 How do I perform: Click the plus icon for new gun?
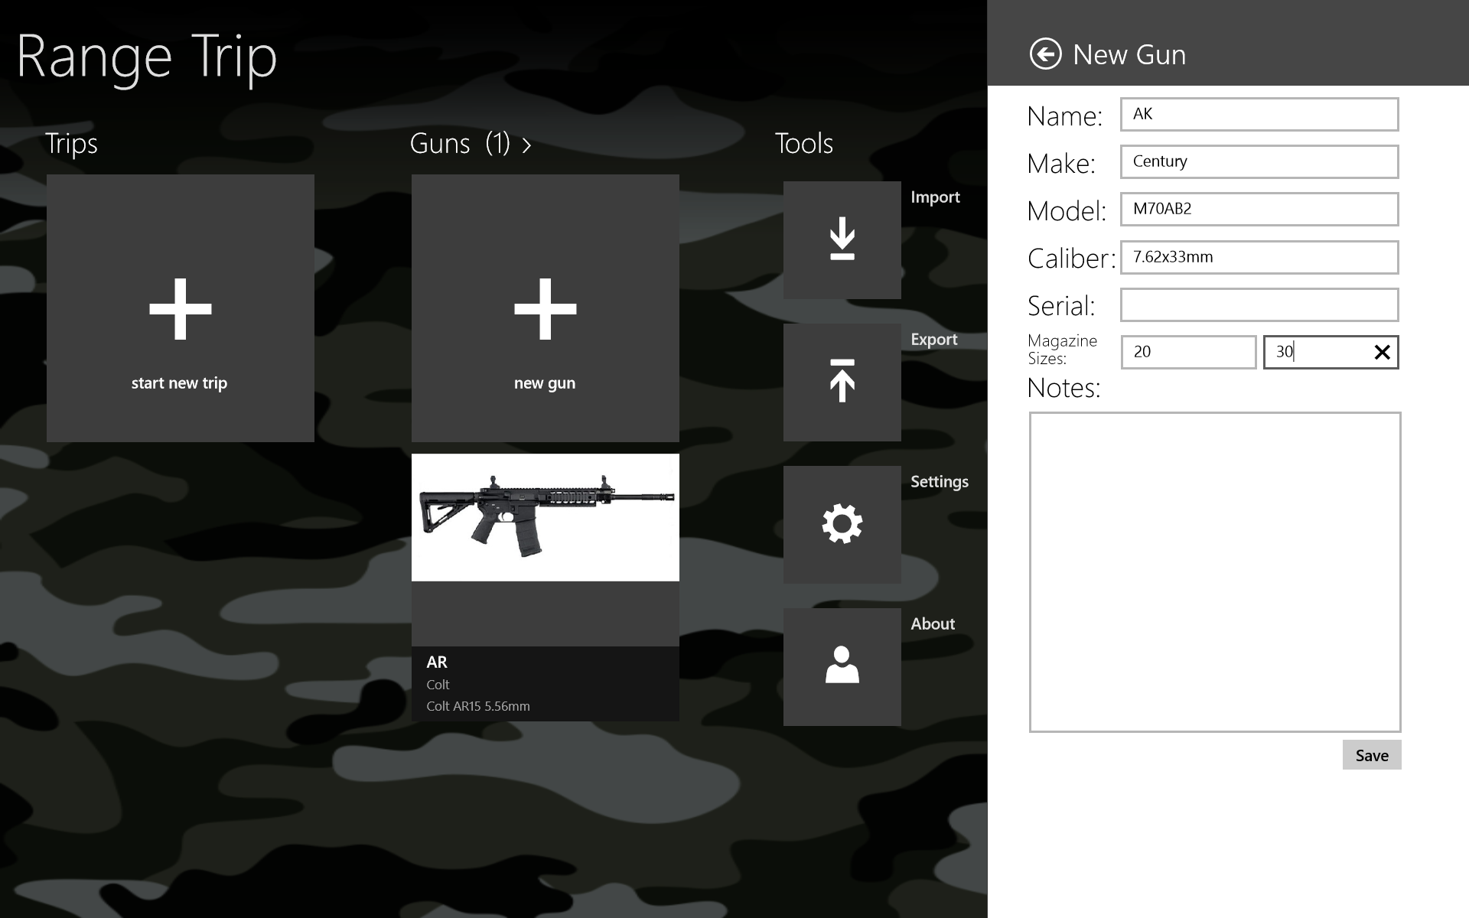[x=545, y=308]
